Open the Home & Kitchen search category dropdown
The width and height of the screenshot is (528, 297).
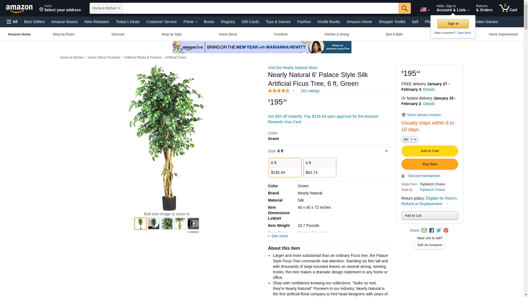[x=106, y=8]
